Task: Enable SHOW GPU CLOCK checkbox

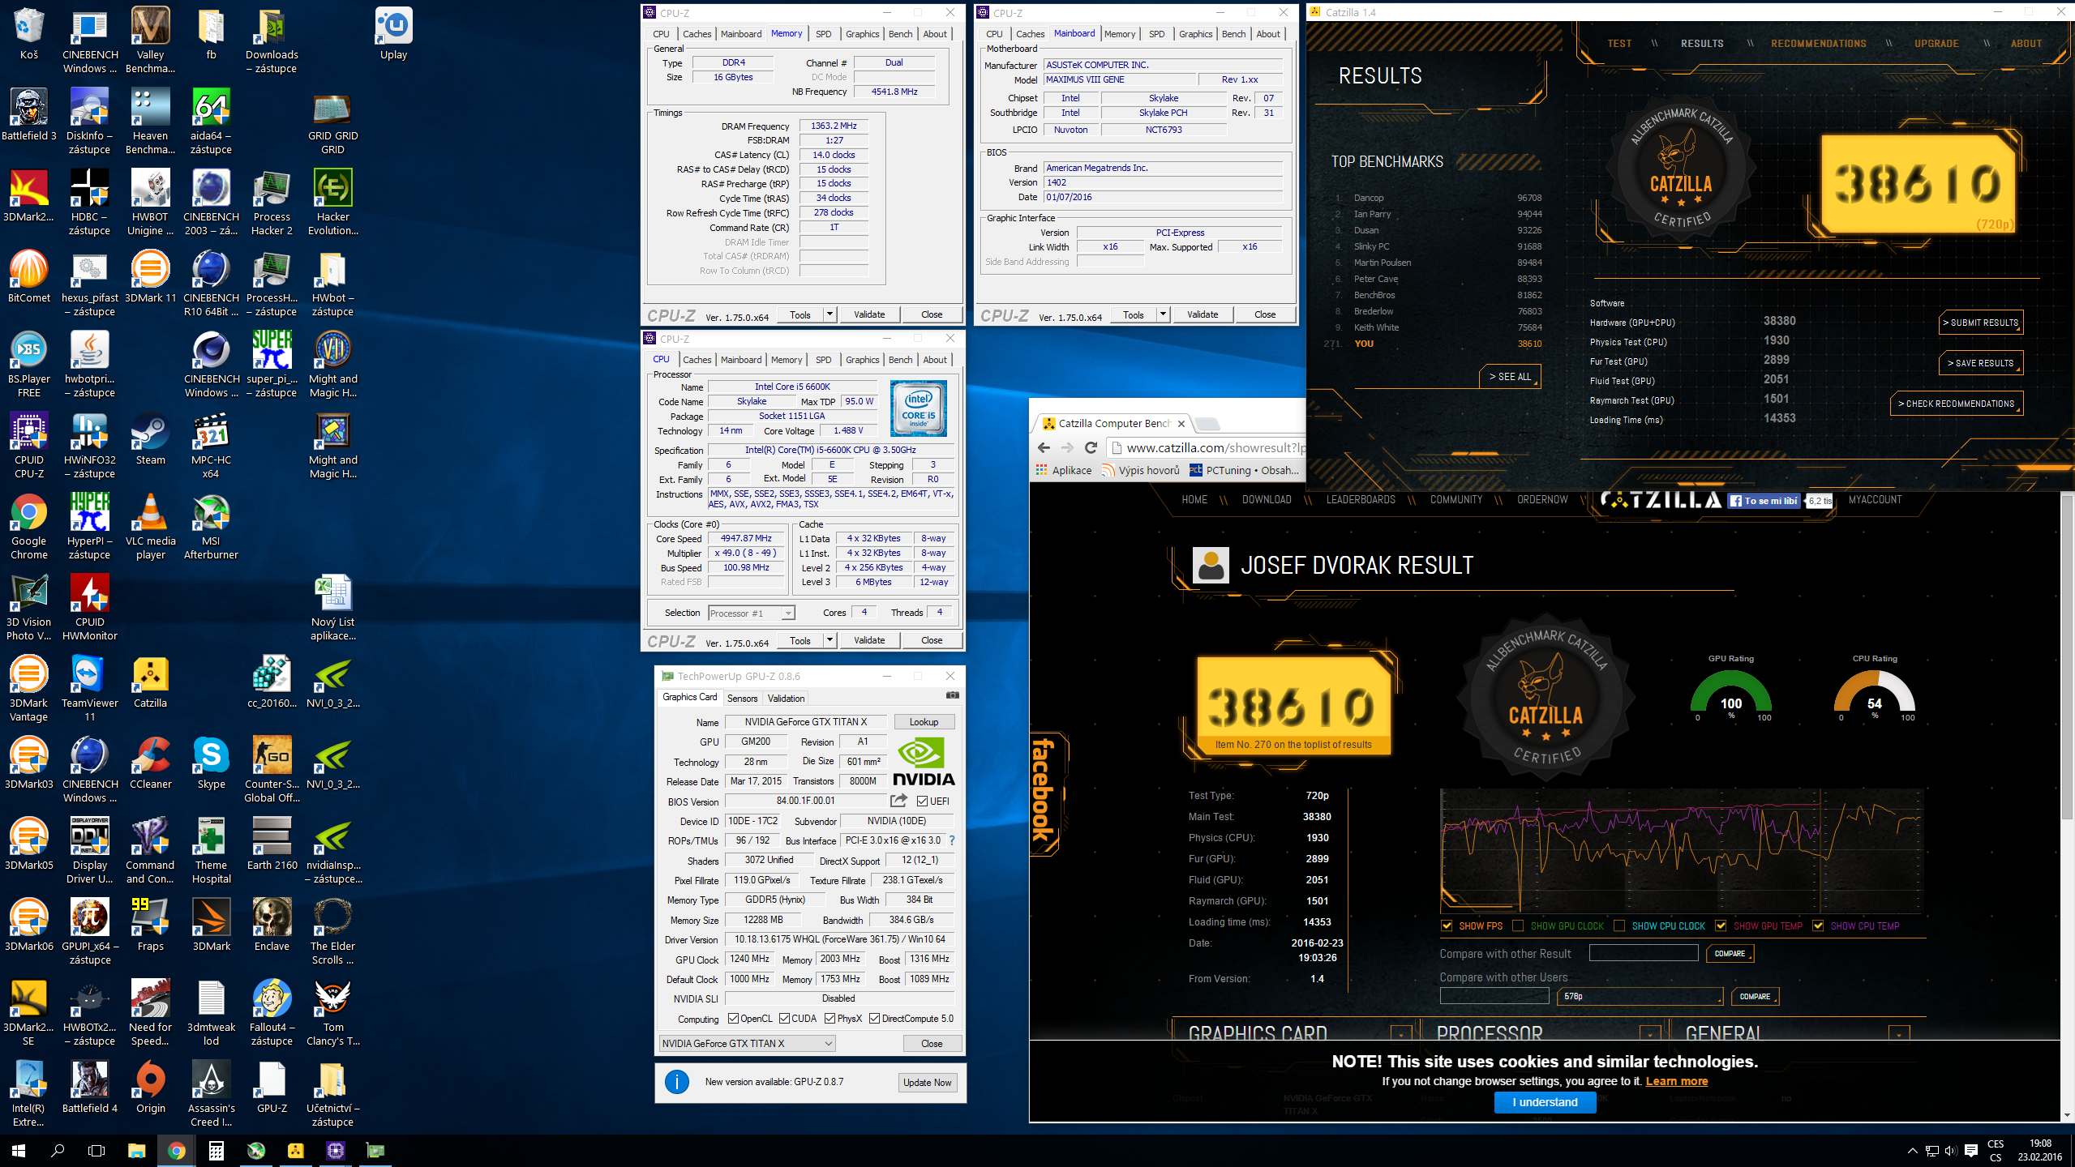Action: click(x=1518, y=925)
